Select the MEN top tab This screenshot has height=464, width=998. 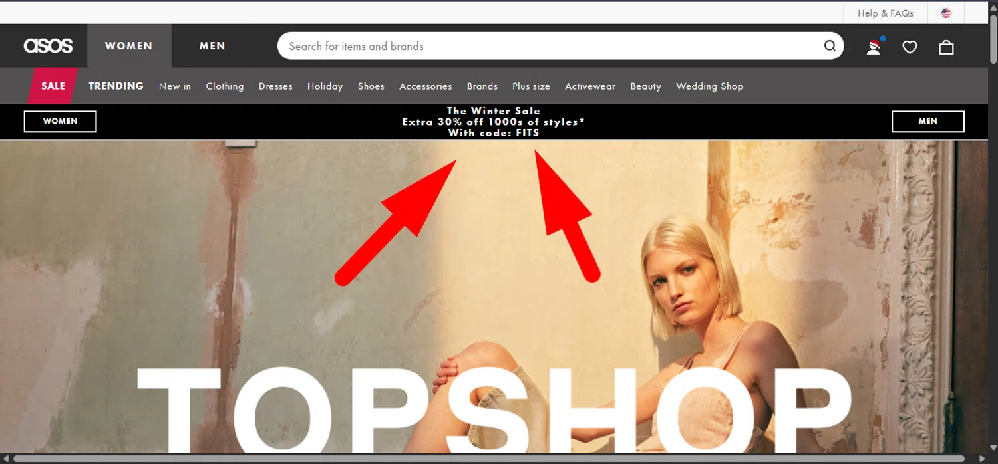point(212,46)
